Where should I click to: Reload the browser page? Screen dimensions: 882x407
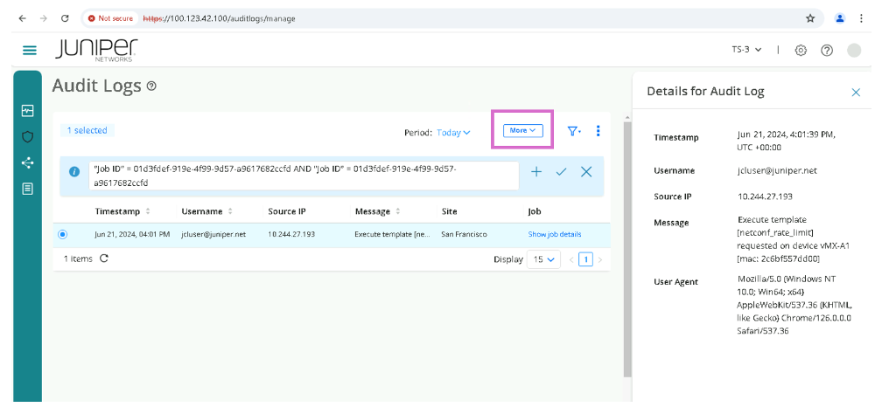65,18
